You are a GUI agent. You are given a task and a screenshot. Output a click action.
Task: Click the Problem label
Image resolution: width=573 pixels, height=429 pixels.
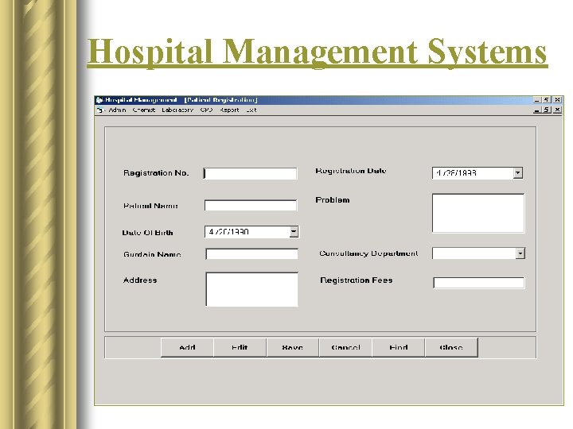point(333,200)
